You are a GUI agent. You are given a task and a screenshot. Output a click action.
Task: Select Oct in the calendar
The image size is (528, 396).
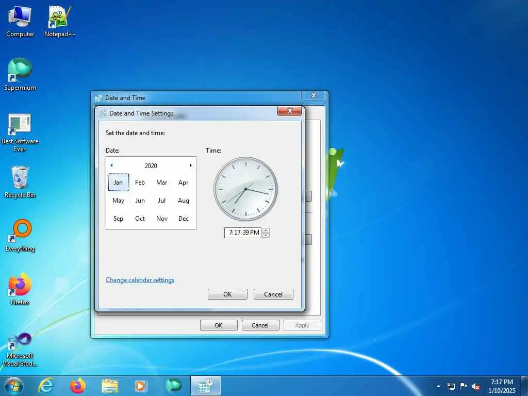point(140,219)
